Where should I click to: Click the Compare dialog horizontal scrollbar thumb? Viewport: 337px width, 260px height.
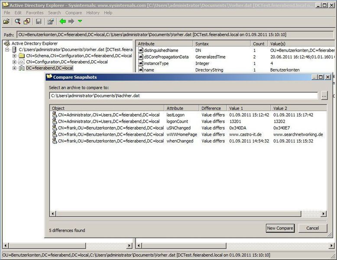(178, 214)
